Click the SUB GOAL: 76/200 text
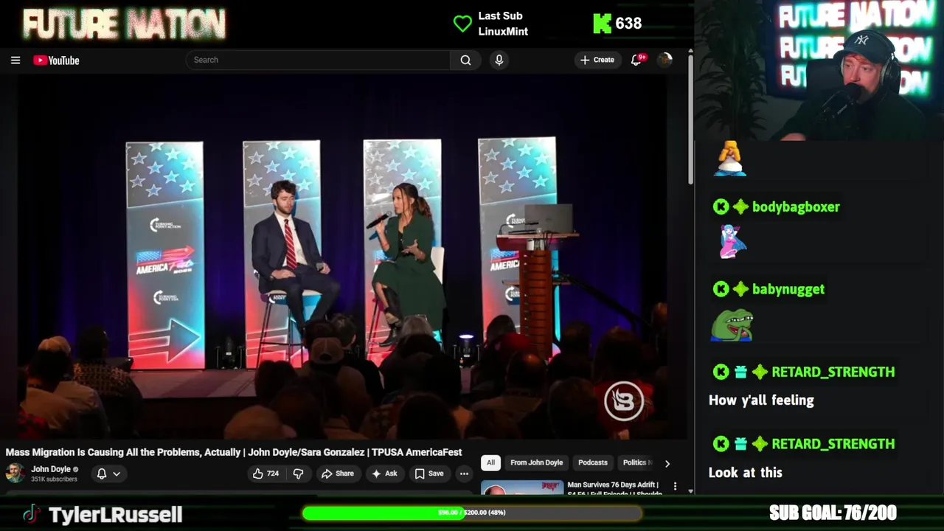Screen dimensions: 944x531 pyautogui.click(x=833, y=513)
